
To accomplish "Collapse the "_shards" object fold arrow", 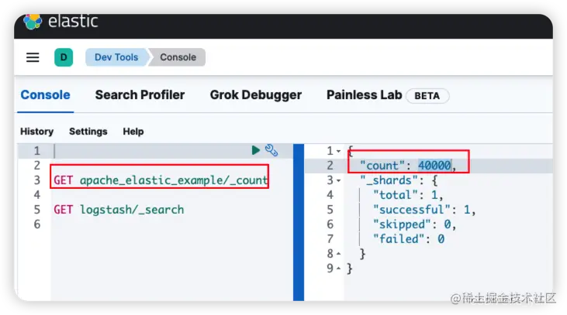I will tap(338, 180).
